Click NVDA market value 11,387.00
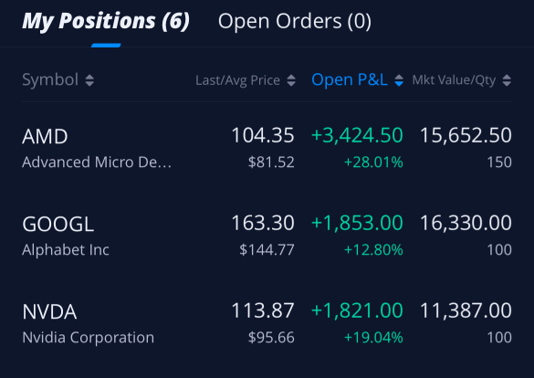This screenshot has width=534, height=378. (x=466, y=310)
